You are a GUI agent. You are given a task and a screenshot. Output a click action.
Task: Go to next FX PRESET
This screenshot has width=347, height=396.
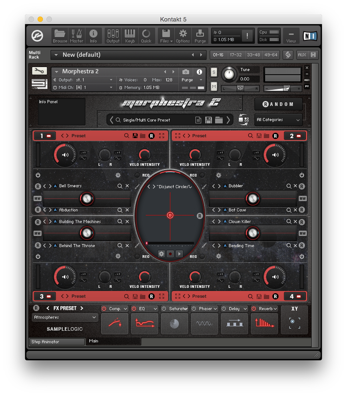coord(82,308)
